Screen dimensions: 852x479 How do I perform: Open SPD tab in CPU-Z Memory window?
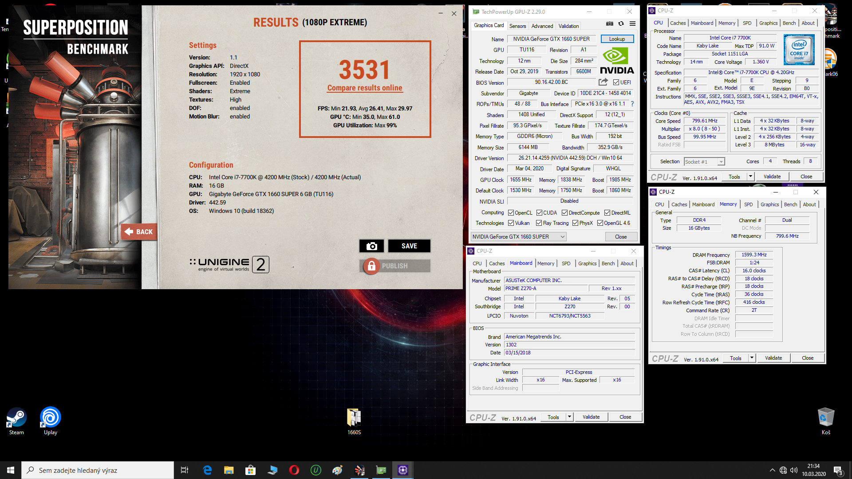click(x=748, y=204)
